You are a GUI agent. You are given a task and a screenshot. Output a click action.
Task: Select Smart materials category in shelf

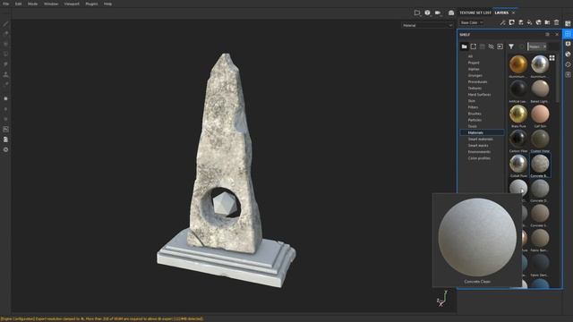pos(480,140)
